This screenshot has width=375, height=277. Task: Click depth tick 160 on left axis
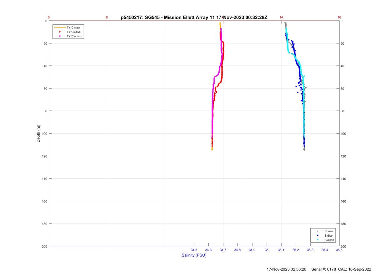click(x=44, y=201)
